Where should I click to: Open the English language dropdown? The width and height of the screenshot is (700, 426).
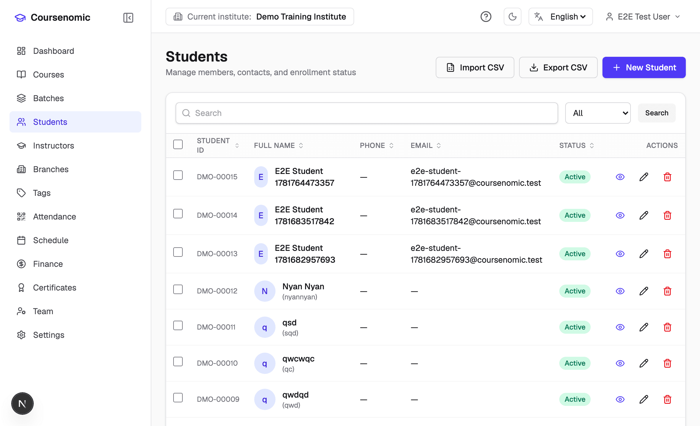coord(560,17)
